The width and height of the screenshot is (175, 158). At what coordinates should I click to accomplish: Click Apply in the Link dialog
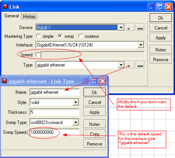pos(161,38)
